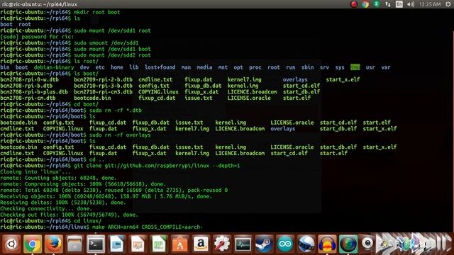Click the 'Compressing objects: 100%' line

pyautogui.click(x=83, y=184)
